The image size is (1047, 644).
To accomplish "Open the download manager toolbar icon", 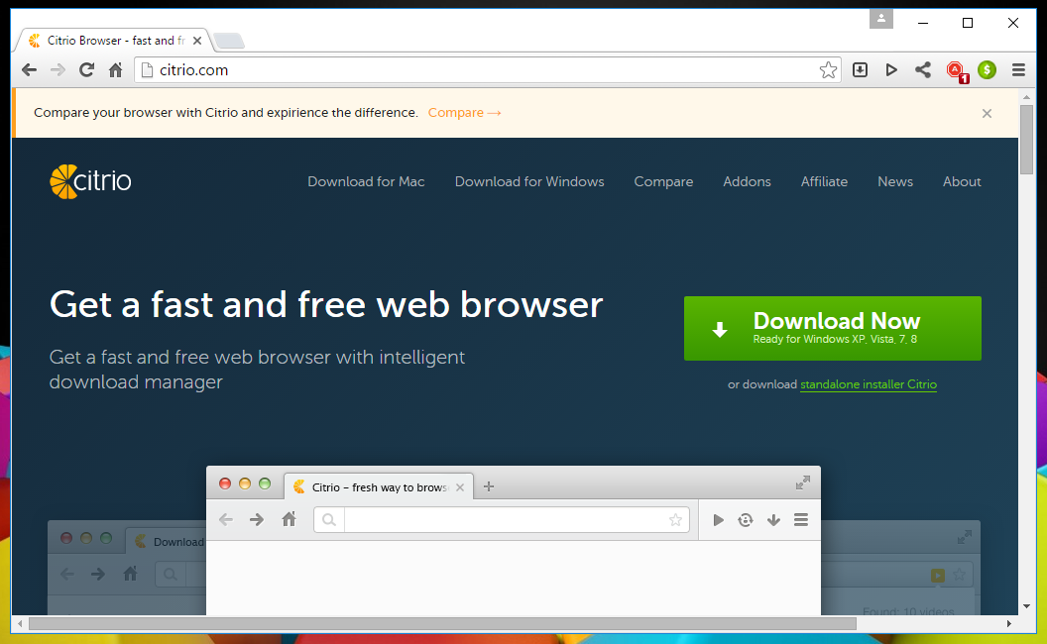I will [860, 69].
